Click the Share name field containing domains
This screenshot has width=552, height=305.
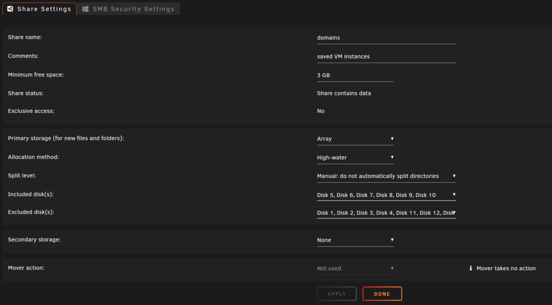386,38
